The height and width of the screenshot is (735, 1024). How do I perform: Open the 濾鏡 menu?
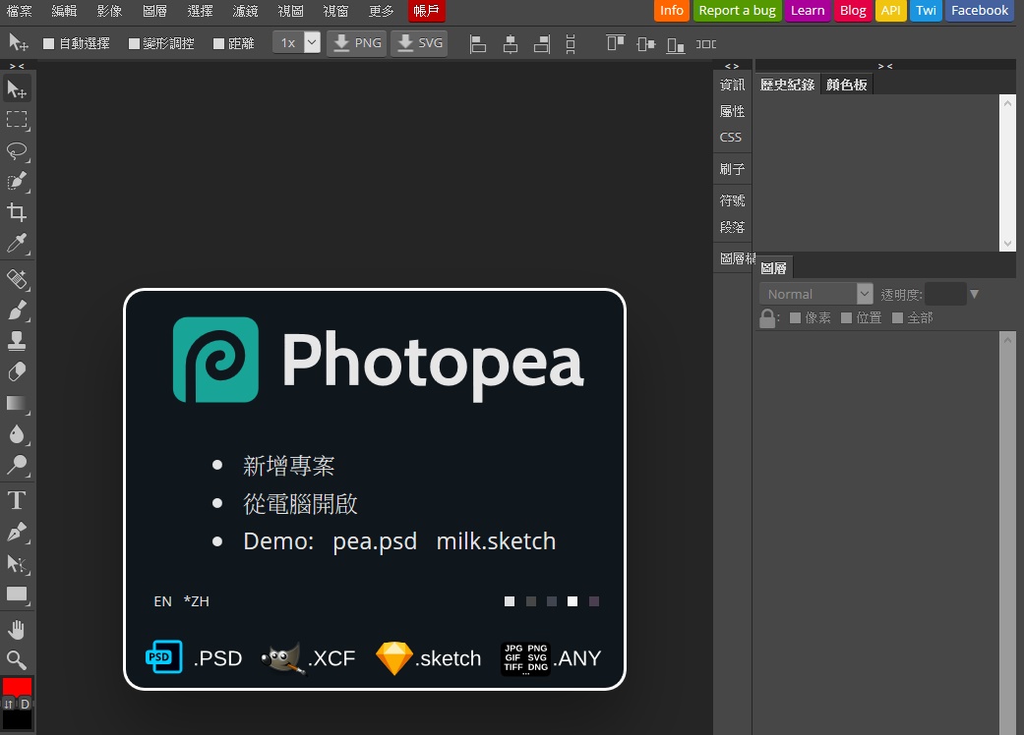(x=245, y=11)
